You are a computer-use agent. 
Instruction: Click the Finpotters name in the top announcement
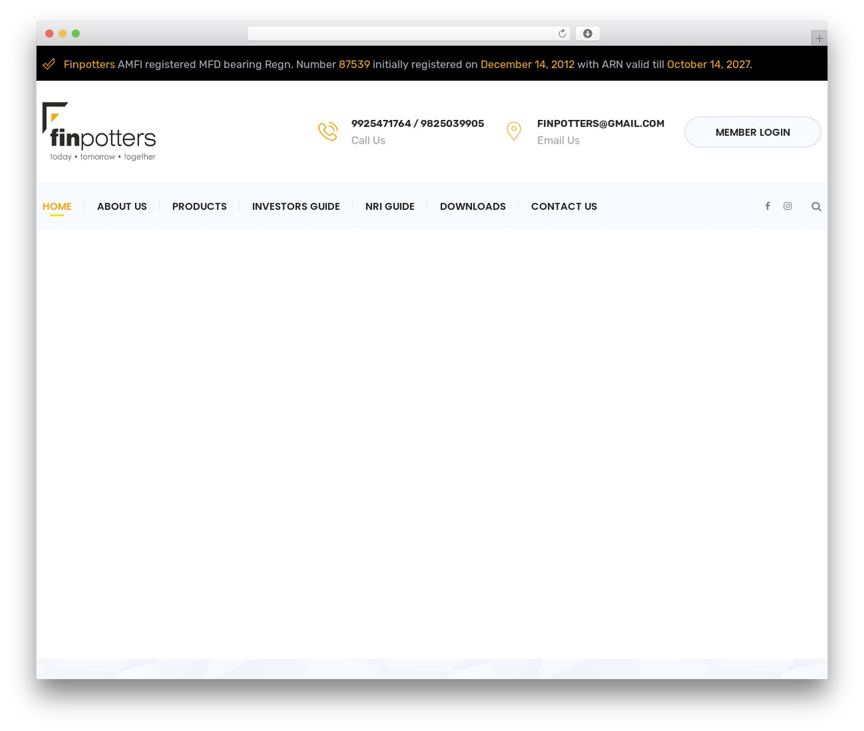(x=89, y=65)
